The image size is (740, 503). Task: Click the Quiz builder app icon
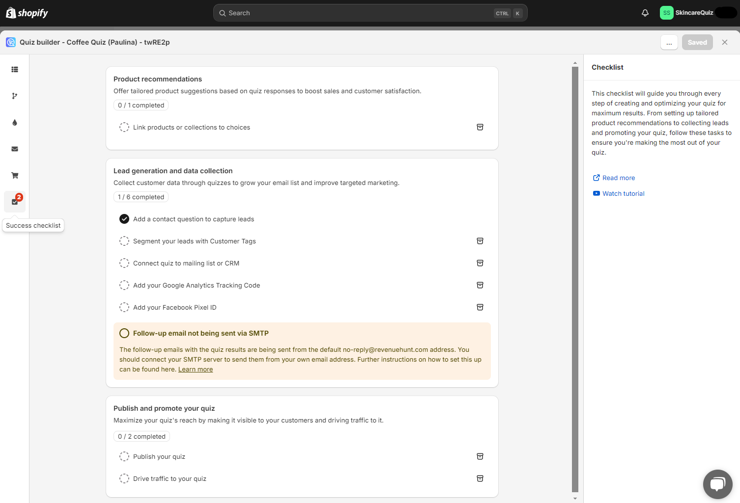11,42
